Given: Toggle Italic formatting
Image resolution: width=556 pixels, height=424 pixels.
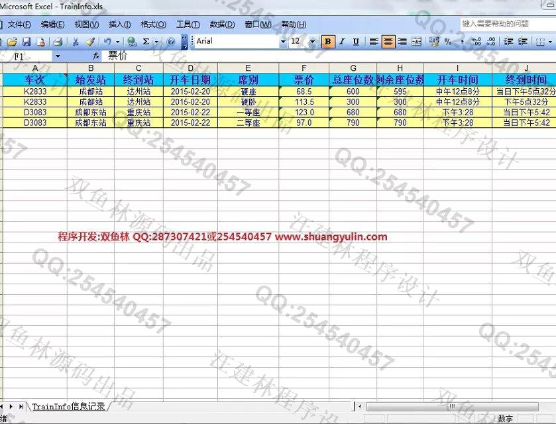Looking at the screenshot, I should pos(342,42).
